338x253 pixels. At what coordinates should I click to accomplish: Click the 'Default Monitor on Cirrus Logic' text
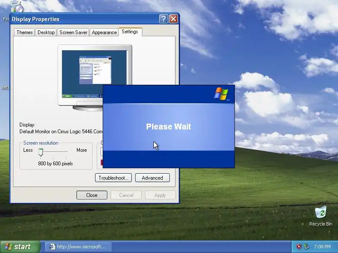(61, 132)
